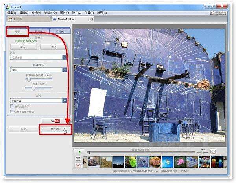Select the Windows logo thumbnail
This screenshot has width=236, height=183.
(x=168, y=162)
